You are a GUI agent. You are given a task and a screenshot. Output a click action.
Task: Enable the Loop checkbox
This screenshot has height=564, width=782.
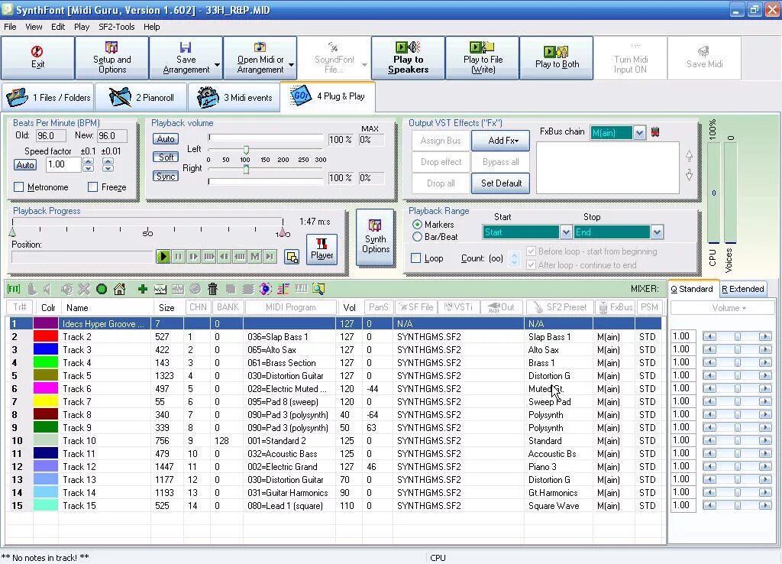point(415,258)
